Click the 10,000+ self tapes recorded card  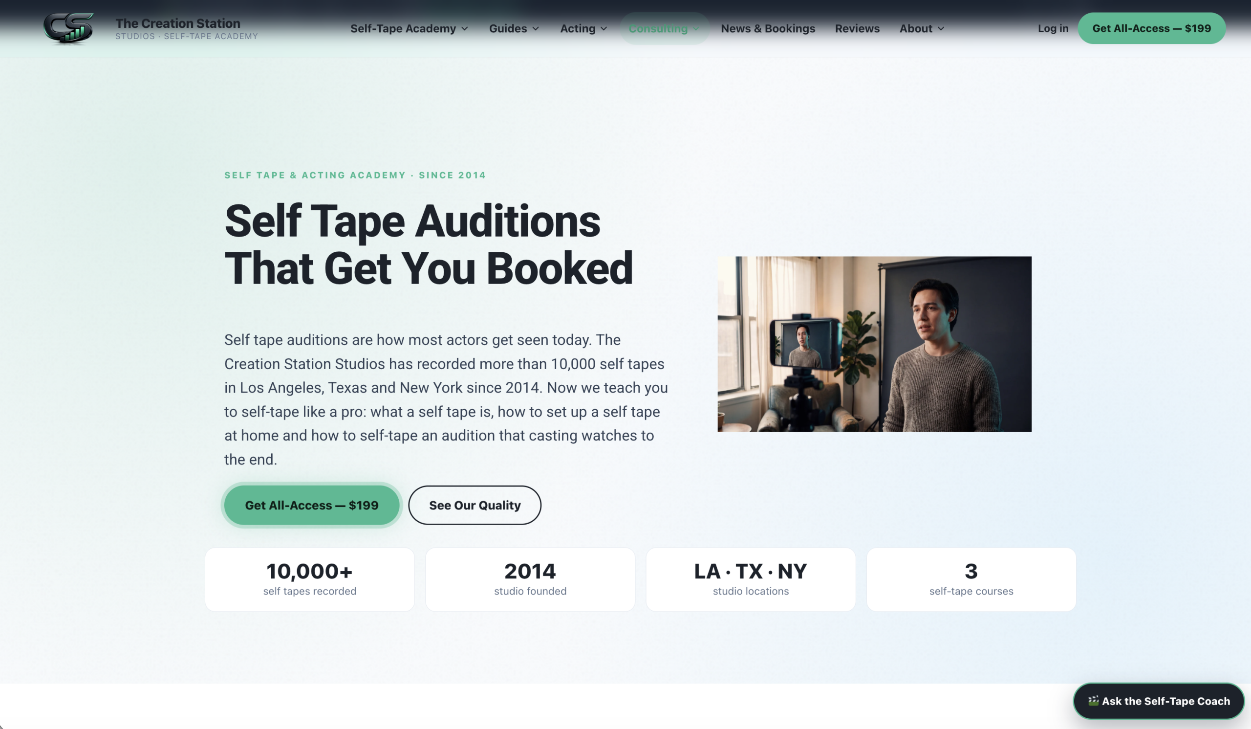point(310,579)
